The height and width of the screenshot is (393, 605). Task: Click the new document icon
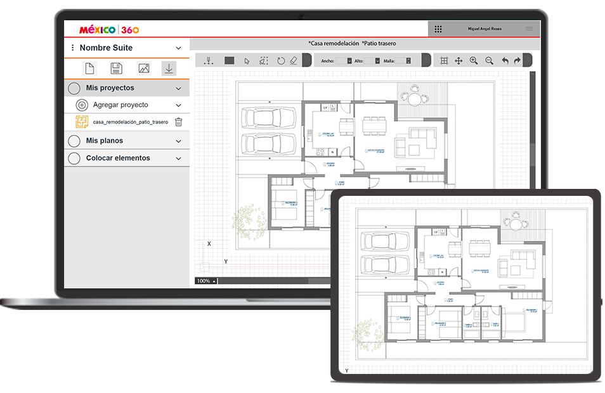(89, 68)
